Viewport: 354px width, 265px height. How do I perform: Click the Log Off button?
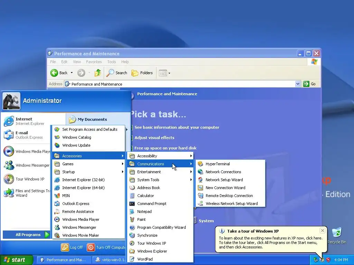point(72,247)
